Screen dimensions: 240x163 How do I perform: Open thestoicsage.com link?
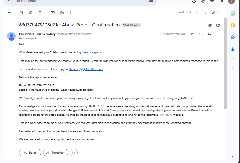tap(93, 52)
